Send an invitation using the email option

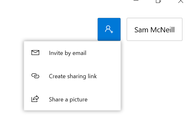(72, 53)
